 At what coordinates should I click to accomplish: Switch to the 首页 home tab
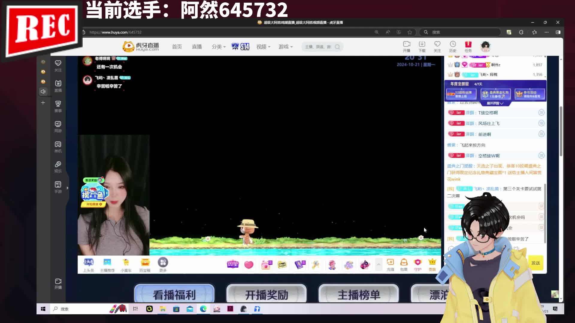tap(177, 47)
